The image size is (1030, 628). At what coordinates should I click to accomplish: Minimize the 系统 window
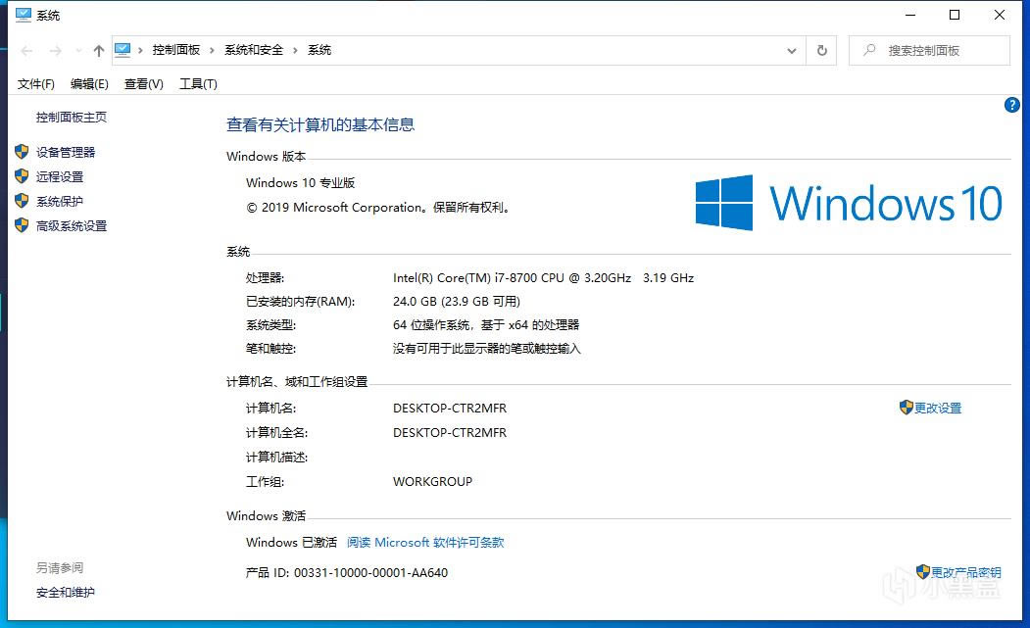click(910, 15)
